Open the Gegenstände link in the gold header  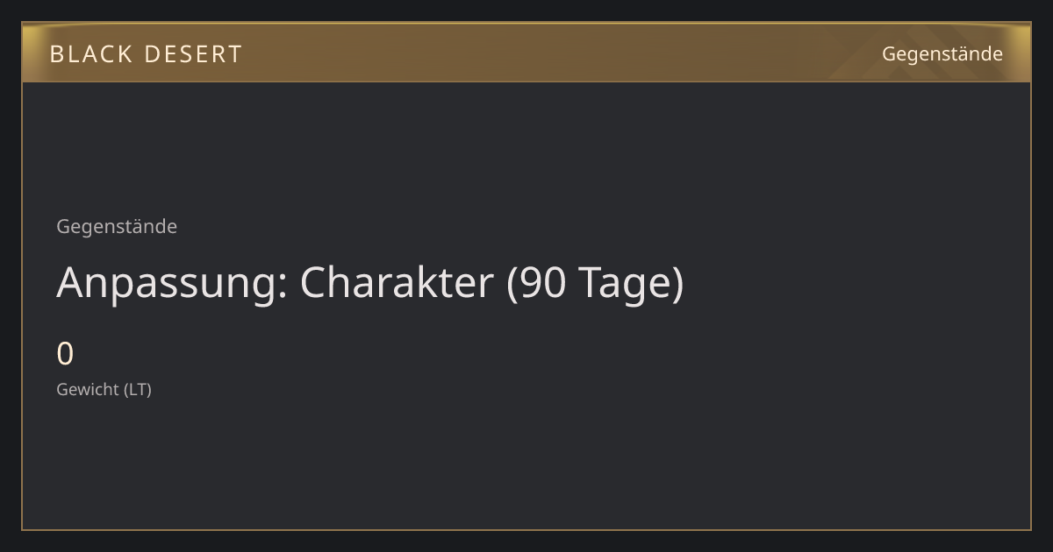click(x=942, y=54)
